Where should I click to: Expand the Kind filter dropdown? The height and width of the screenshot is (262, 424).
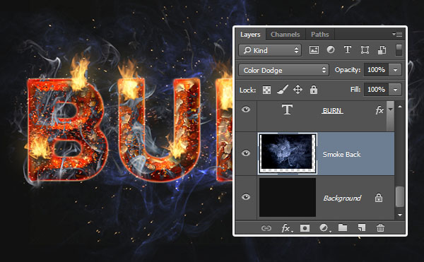[270, 50]
